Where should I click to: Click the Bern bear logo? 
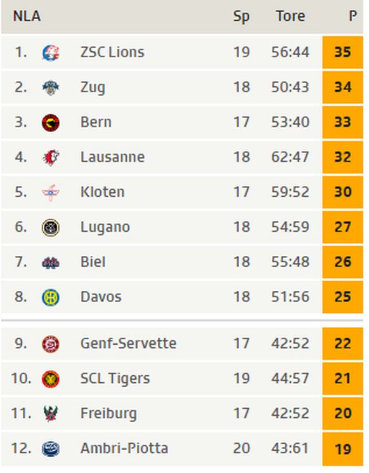pyautogui.click(x=51, y=123)
